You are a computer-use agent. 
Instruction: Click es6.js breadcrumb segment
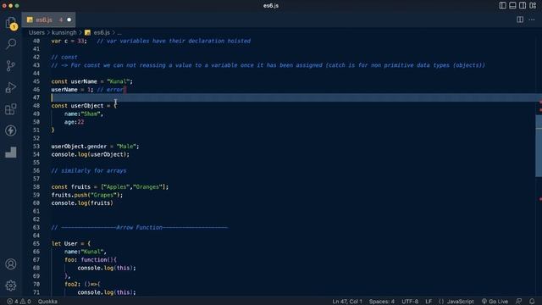point(98,32)
